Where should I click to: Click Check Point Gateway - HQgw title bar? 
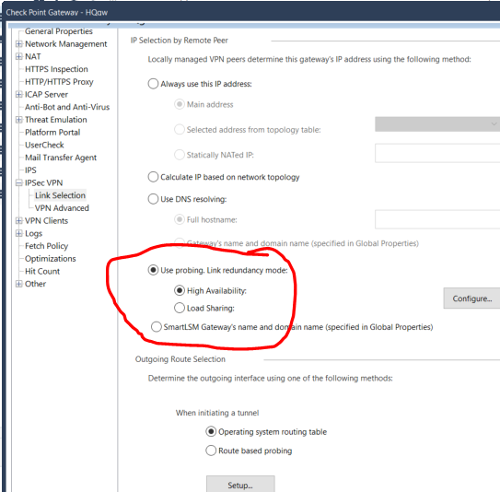pyautogui.click(x=251, y=13)
